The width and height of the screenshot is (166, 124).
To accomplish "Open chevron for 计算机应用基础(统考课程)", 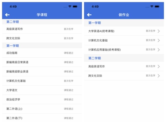I will tap(159, 50).
